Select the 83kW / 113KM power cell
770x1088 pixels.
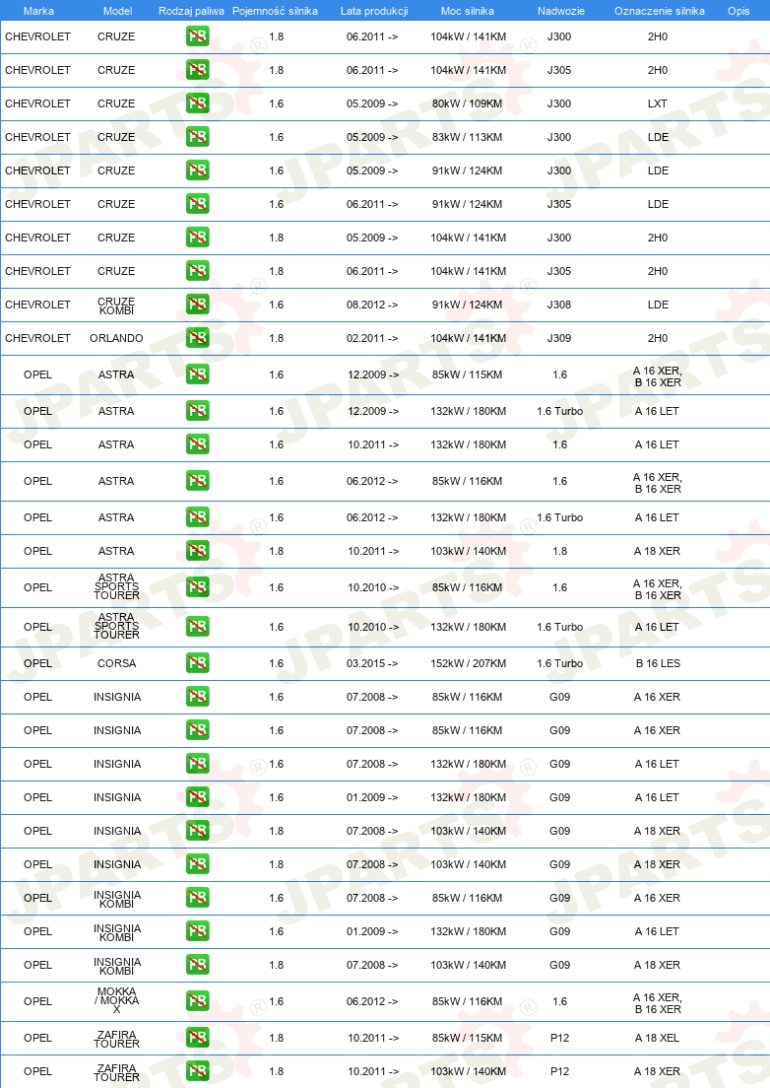(467, 137)
